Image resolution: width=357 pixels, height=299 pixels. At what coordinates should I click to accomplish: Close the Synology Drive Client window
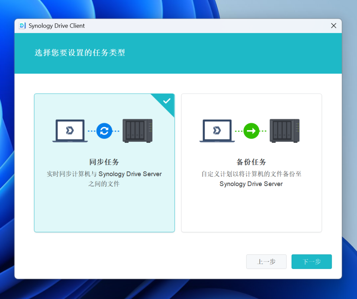point(334,26)
